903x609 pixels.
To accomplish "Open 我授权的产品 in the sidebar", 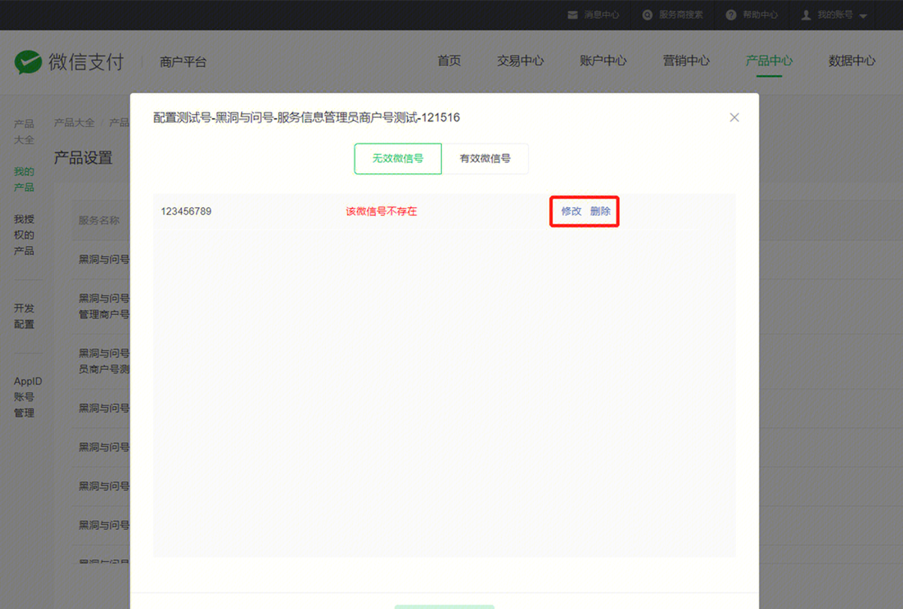I will 24,235.
